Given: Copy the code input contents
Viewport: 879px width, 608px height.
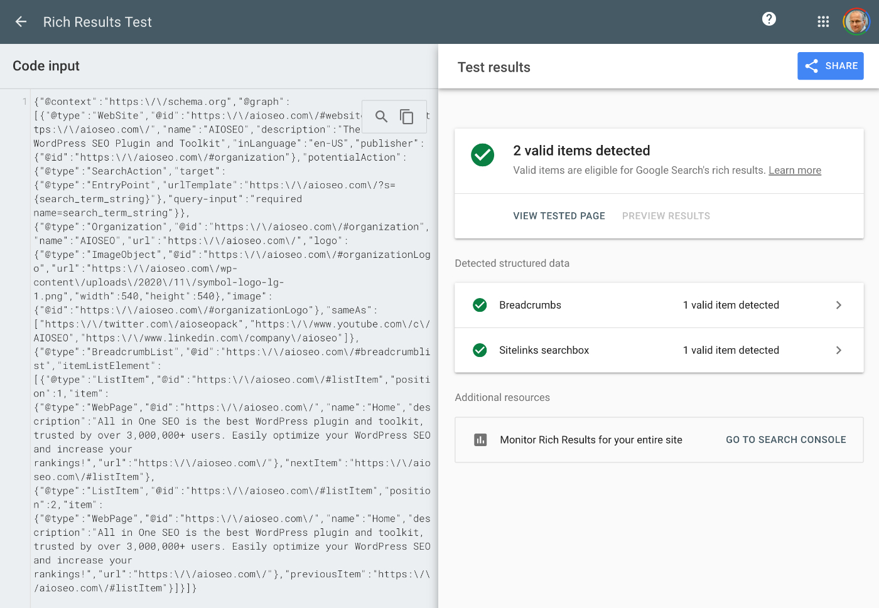Looking at the screenshot, I should pyautogui.click(x=407, y=116).
